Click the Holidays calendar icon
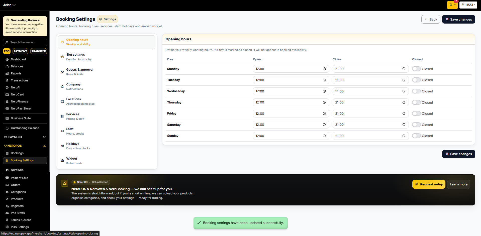This screenshot has height=236, width=481. pos(62,146)
